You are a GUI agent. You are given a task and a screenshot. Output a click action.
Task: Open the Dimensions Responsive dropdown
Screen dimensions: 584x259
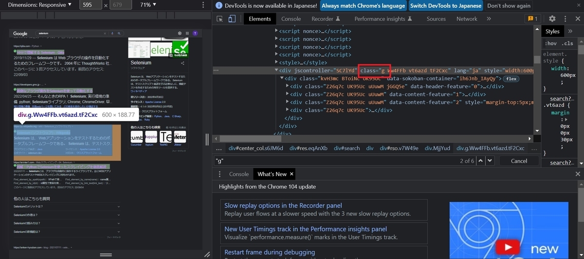[x=39, y=5]
